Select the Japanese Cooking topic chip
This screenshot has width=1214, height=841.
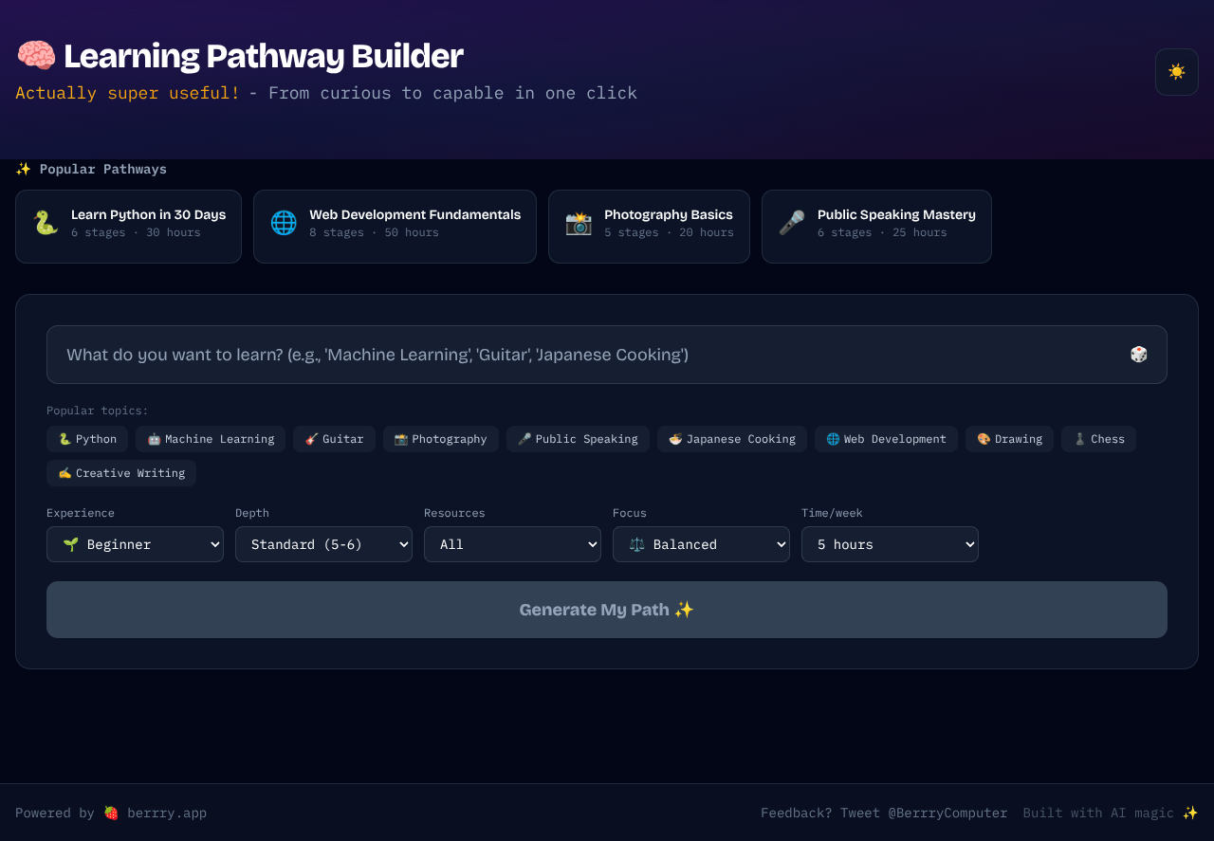coord(731,439)
